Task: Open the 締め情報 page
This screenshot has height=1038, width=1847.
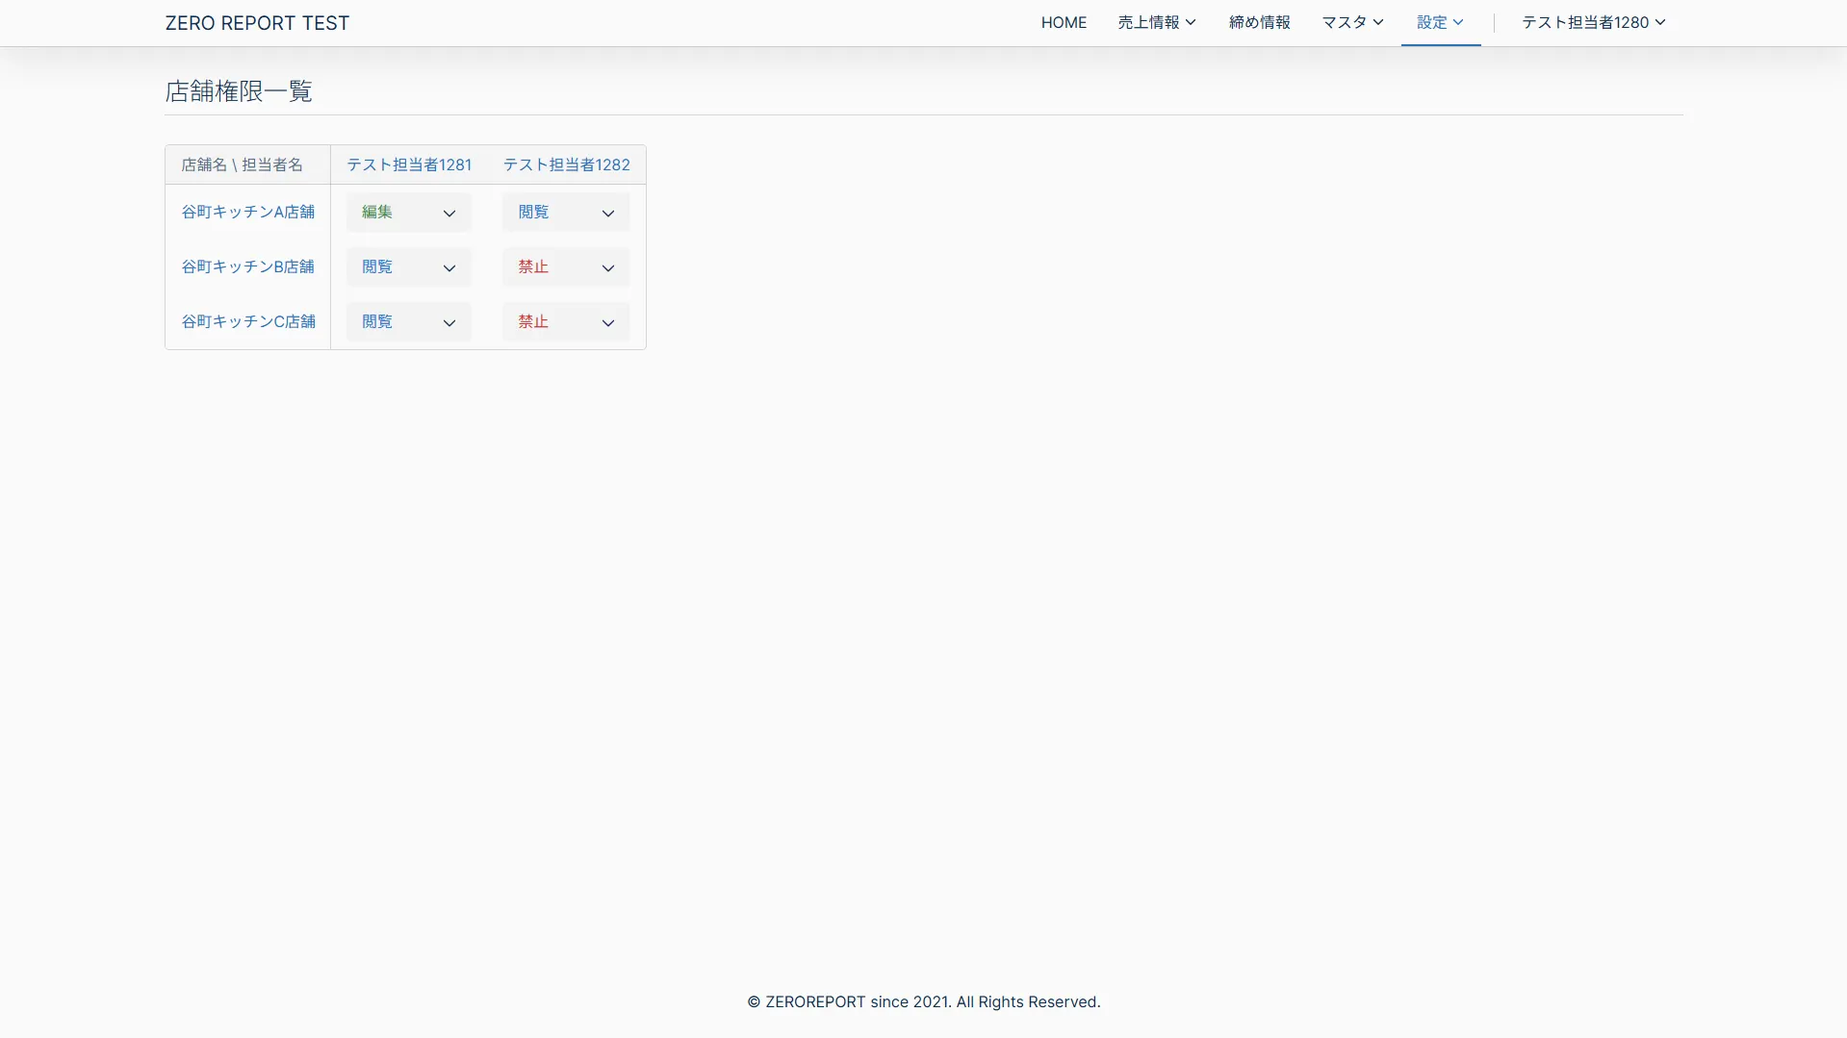Action: 1259,22
